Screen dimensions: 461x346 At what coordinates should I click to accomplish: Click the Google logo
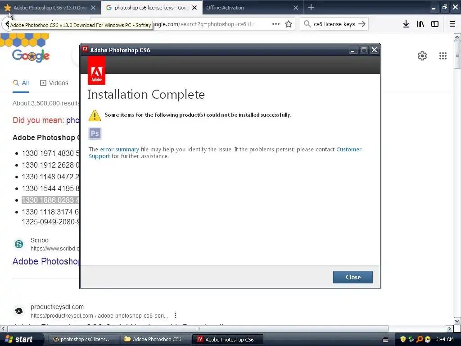(31, 55)
